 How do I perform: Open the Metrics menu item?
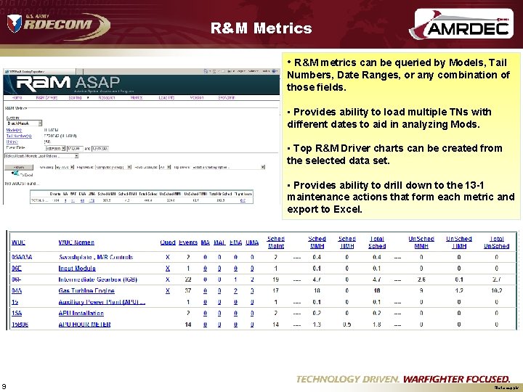137,98
